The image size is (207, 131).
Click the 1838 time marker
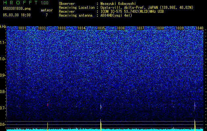(x=160, y=28)
